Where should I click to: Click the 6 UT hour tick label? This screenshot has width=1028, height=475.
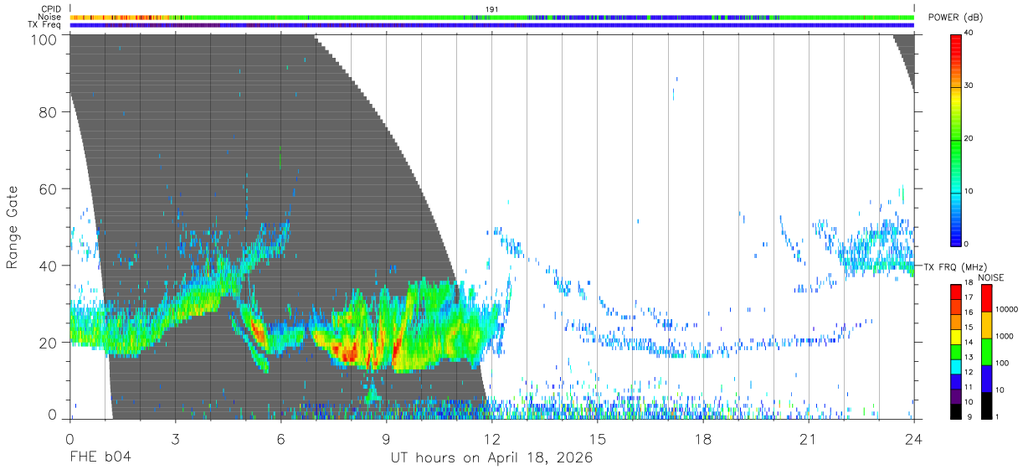tap(280, 439)
